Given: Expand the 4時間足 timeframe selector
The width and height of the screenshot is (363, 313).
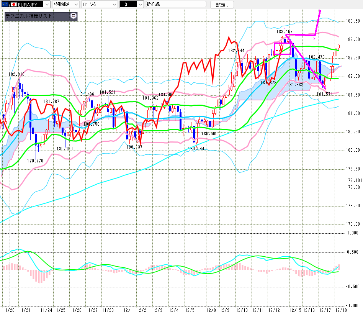Looking at the screenshot, I should (x=76, y=5).
